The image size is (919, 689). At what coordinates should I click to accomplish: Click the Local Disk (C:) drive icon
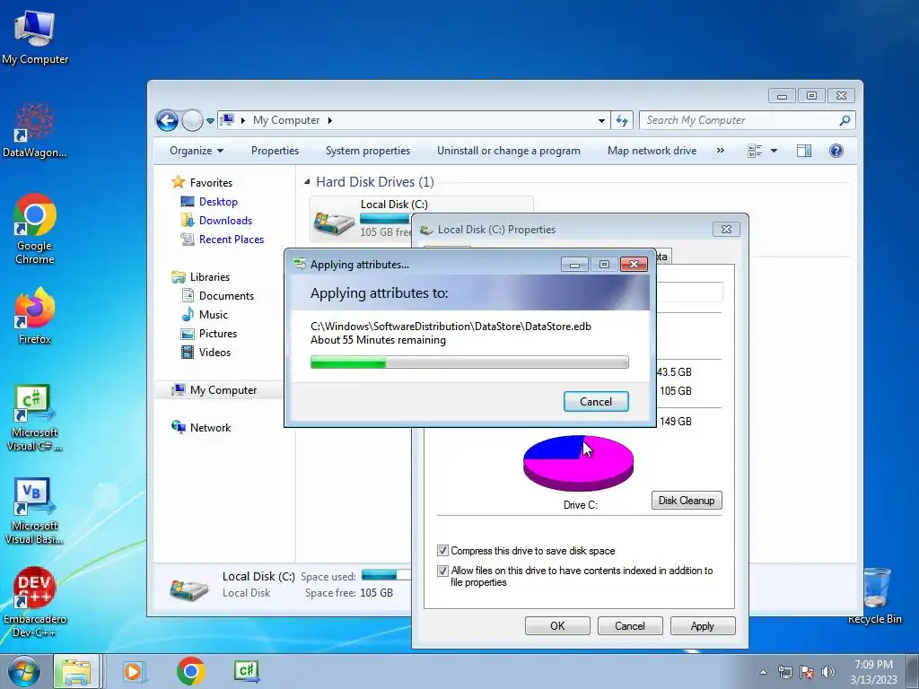point(335,222)
